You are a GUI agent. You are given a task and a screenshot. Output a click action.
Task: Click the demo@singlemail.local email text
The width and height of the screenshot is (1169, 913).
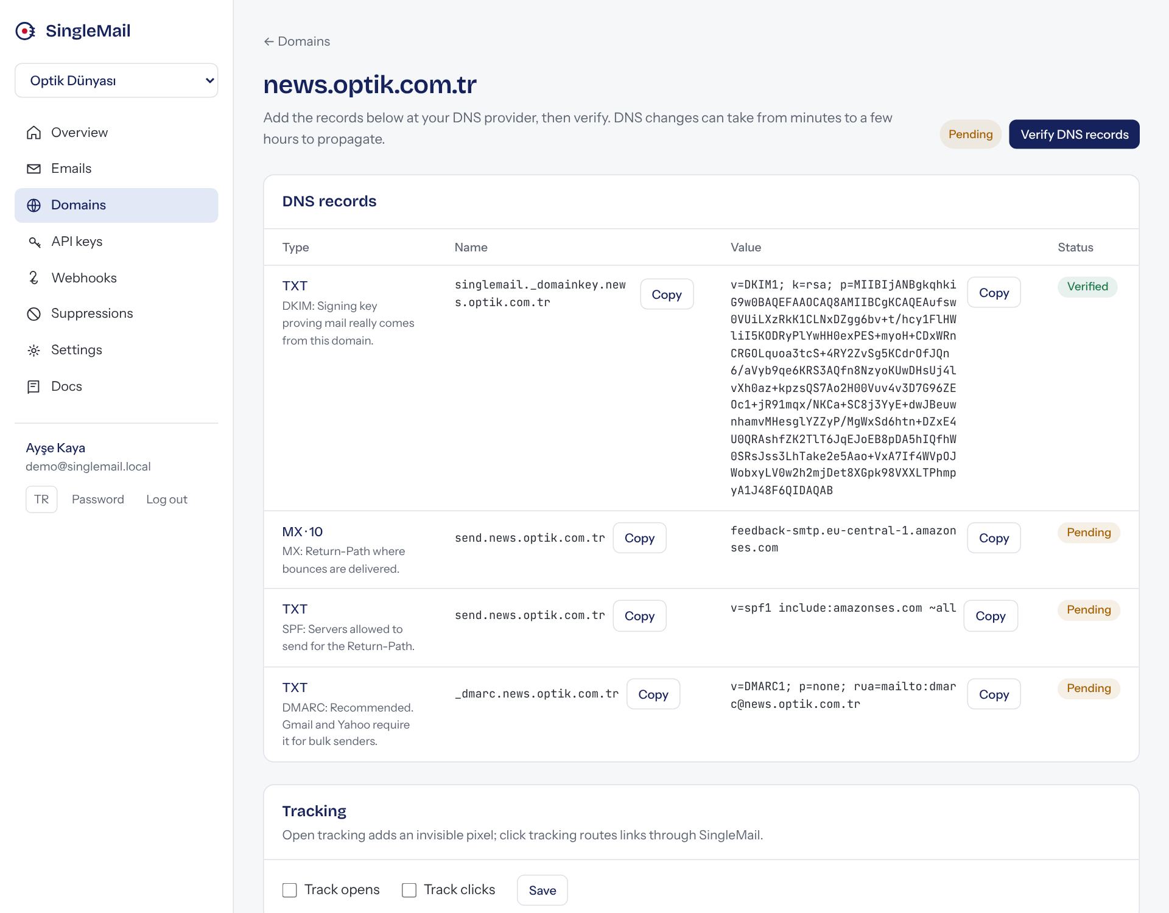coord(88,466)
